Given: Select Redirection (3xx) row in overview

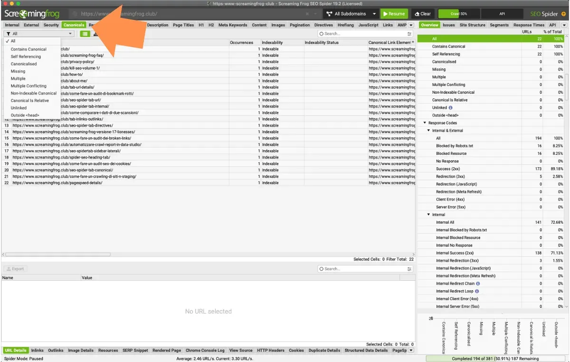Looking at the screenshot, I should (491, 176).
